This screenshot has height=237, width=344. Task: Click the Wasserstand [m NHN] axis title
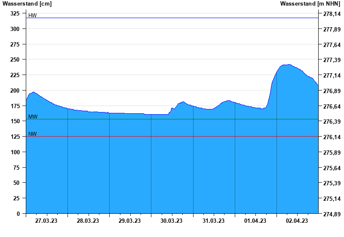click(x=310, y=3)
